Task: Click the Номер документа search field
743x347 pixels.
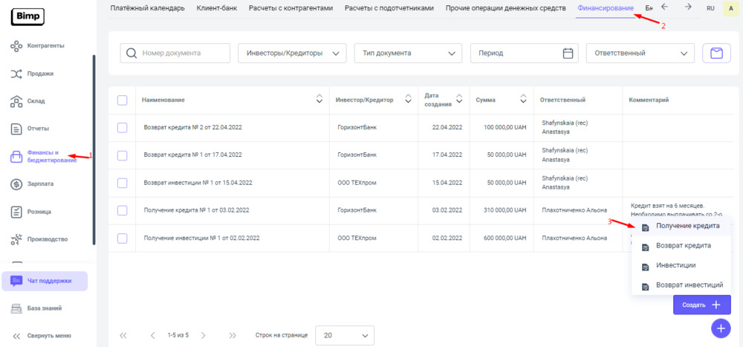Action: click(175, 53)
